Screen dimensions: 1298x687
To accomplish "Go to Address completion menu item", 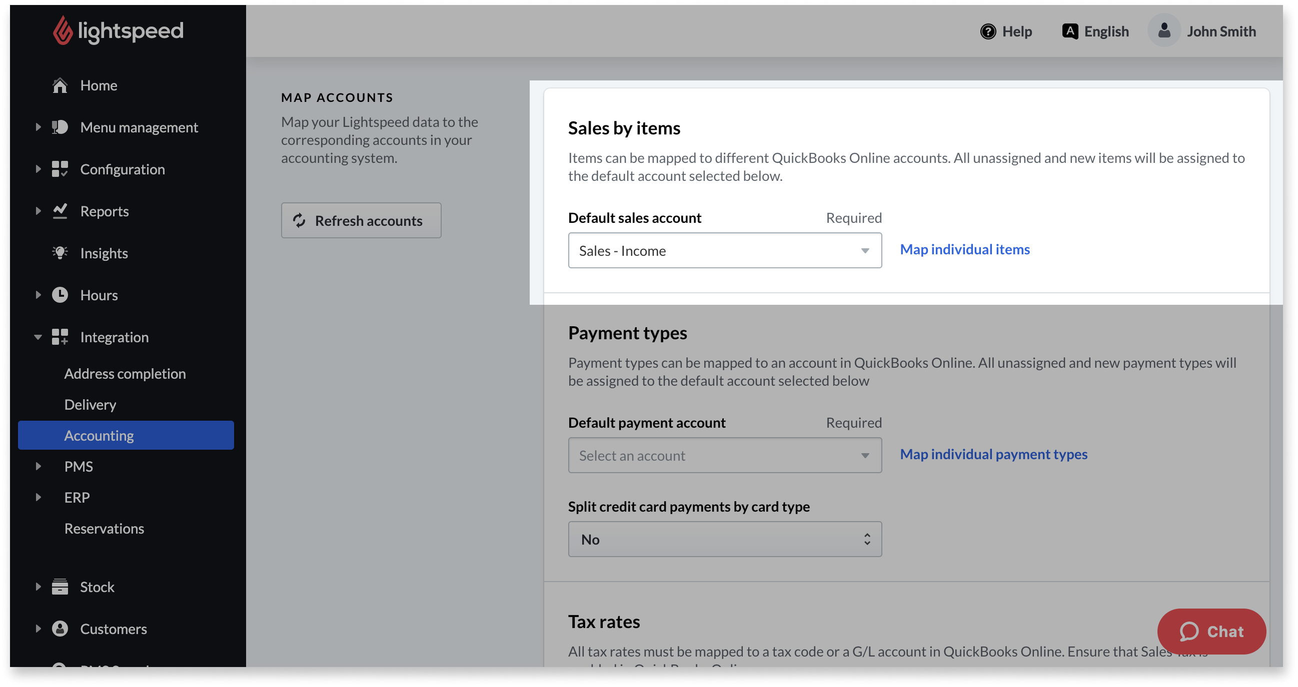I will coord(125,373).
